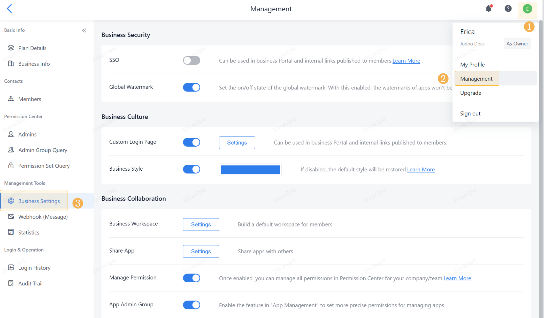Open the help question mark icon
Image resolution: width=544 pixels, height=318 pixels.
[508, 9]
